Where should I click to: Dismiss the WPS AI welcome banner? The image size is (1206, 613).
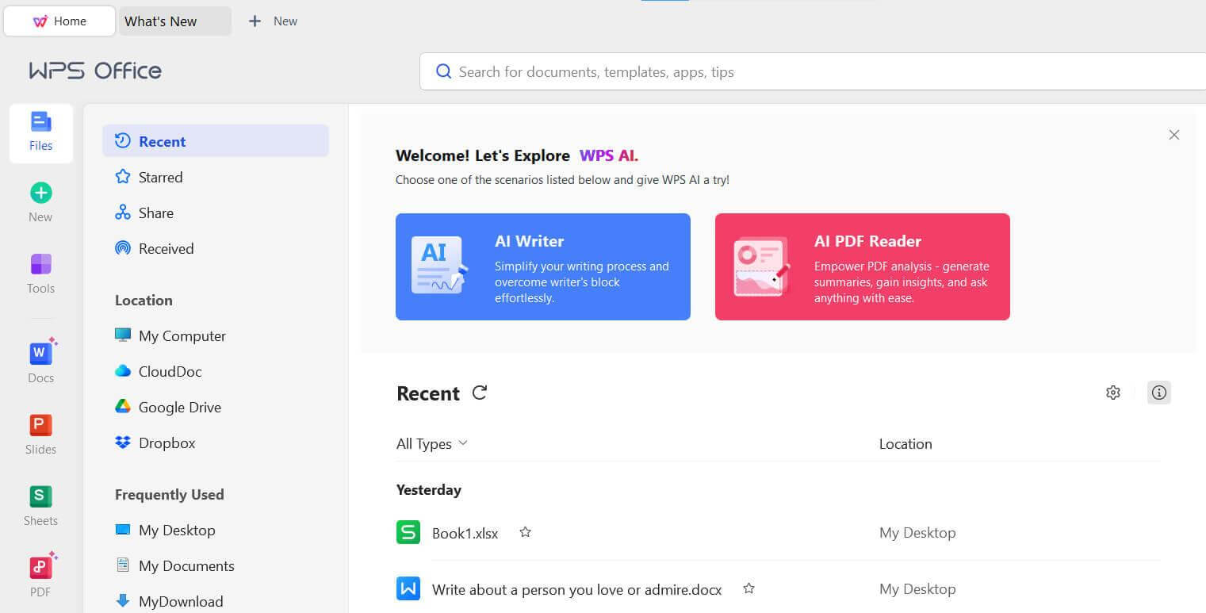click(1173, 135)
